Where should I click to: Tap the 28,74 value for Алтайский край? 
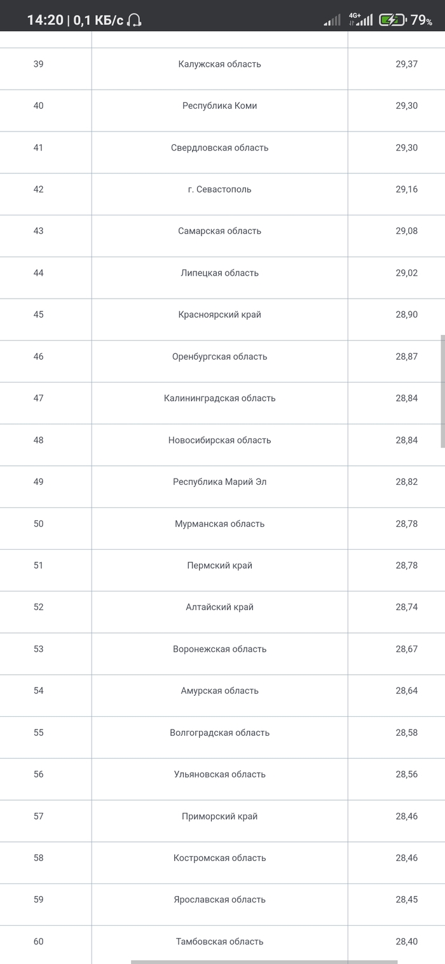pos(406,607)
